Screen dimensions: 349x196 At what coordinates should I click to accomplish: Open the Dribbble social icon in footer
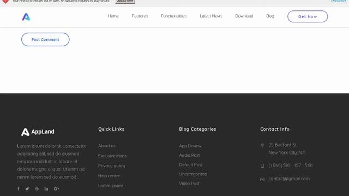coord(37,189)
